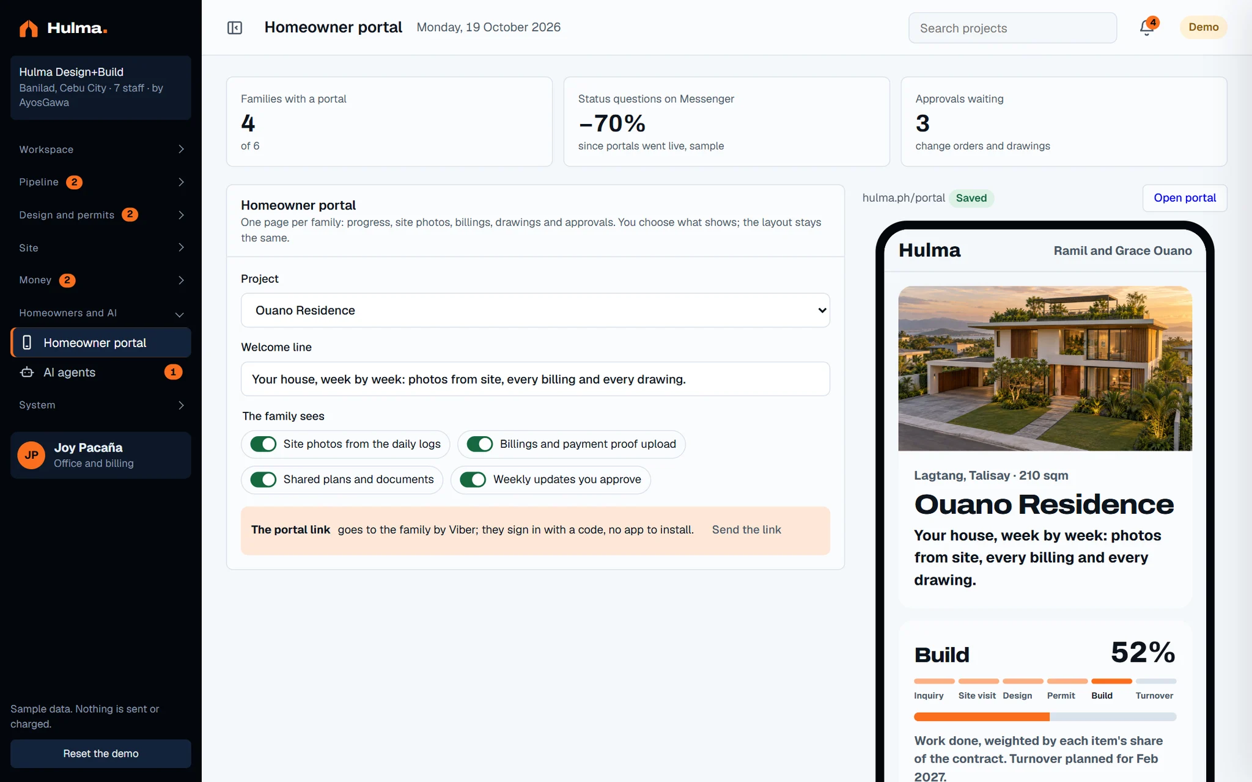The image size is (1252, 782).
Task: Click the Design and permits badge 2
Action: click(x=130, y=214)
